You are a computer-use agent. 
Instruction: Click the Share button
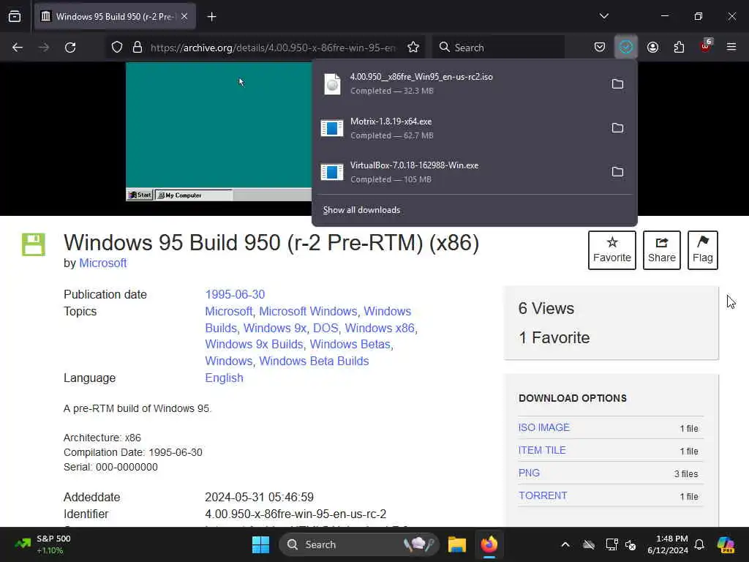661,250
